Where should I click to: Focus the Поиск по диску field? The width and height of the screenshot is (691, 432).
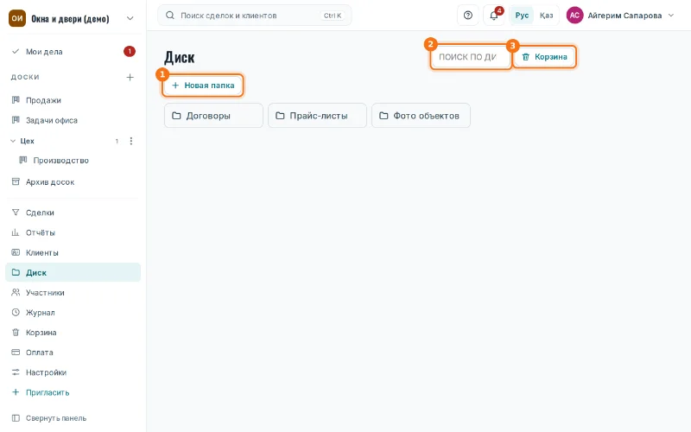click(471, 57)
